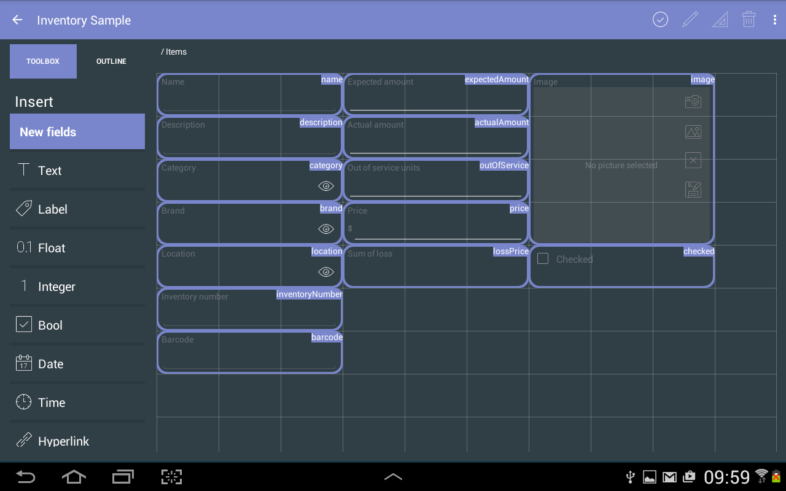Insert a Text field

coord(77,170)
